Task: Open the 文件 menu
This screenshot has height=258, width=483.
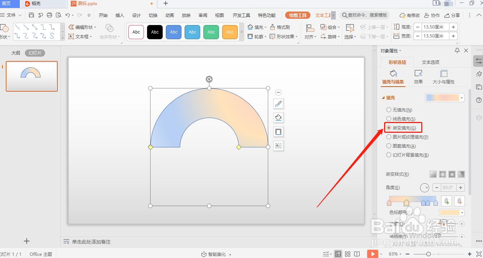Action: tap(11, 15)
